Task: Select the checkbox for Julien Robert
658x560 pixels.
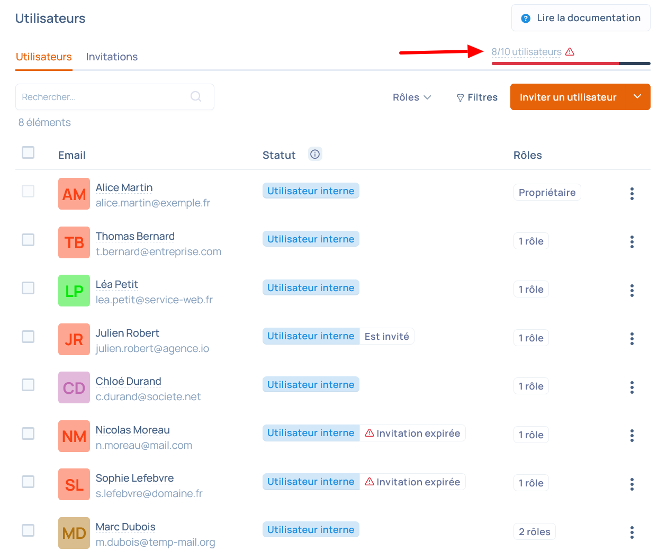Action: pos(28,337)
